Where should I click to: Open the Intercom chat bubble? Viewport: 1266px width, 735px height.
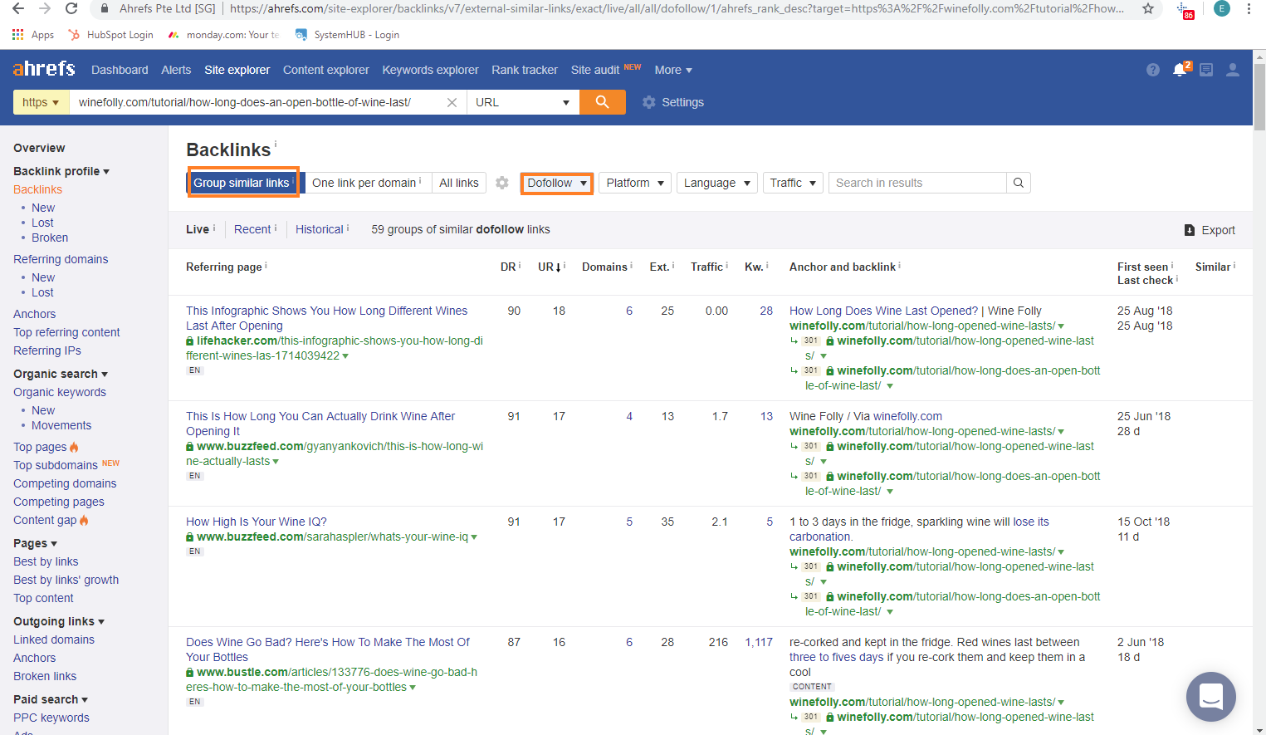(1211, 697)
